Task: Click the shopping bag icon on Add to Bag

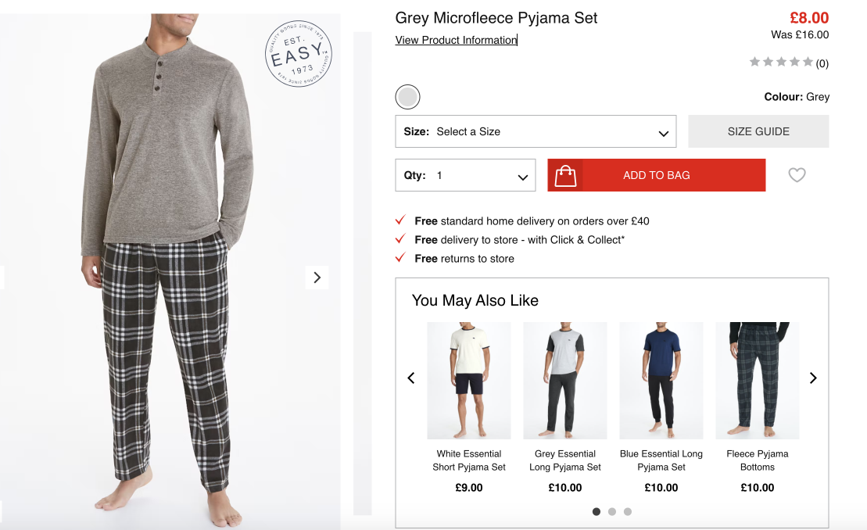Action: 565,176
